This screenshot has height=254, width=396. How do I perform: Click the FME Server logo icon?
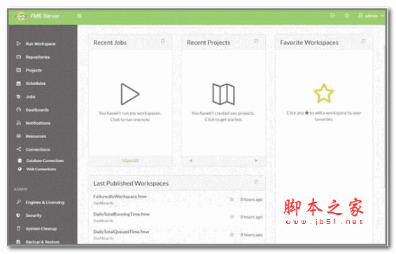coord(21,16)
